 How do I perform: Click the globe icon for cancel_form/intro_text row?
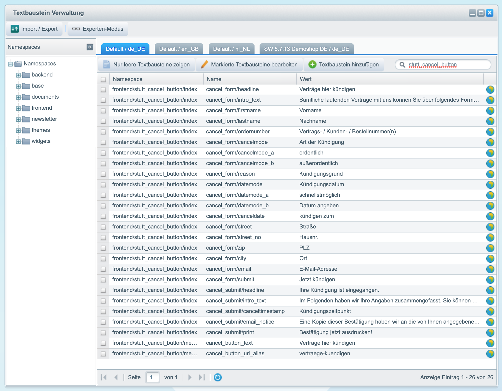click(490, 100)
